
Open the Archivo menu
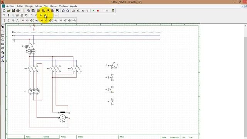pyautogui.click(x=10, y=6)
